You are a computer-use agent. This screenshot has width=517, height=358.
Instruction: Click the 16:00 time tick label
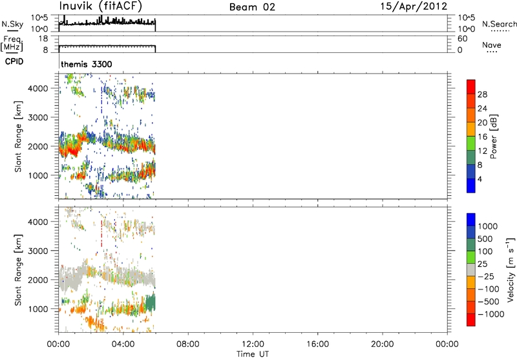(x=317, y=344)
